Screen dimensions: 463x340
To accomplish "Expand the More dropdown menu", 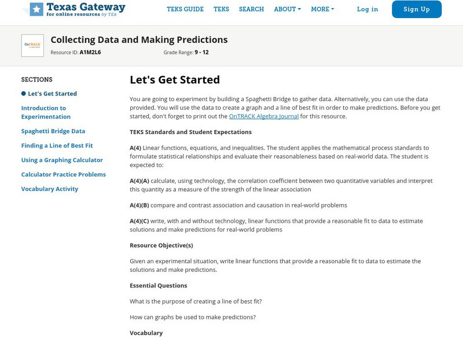I will [322, 9].
